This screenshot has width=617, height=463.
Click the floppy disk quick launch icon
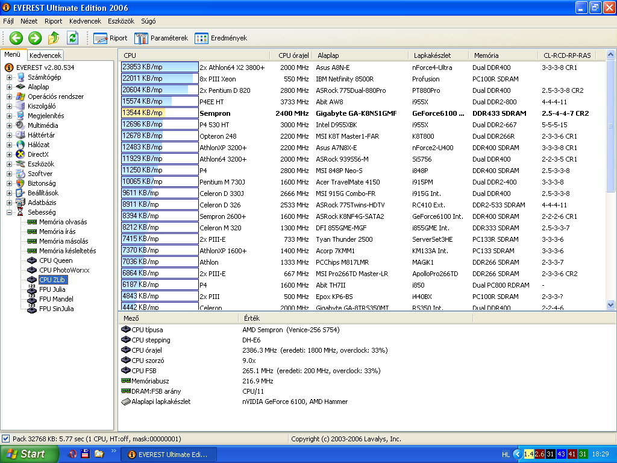tap(86, 454)
